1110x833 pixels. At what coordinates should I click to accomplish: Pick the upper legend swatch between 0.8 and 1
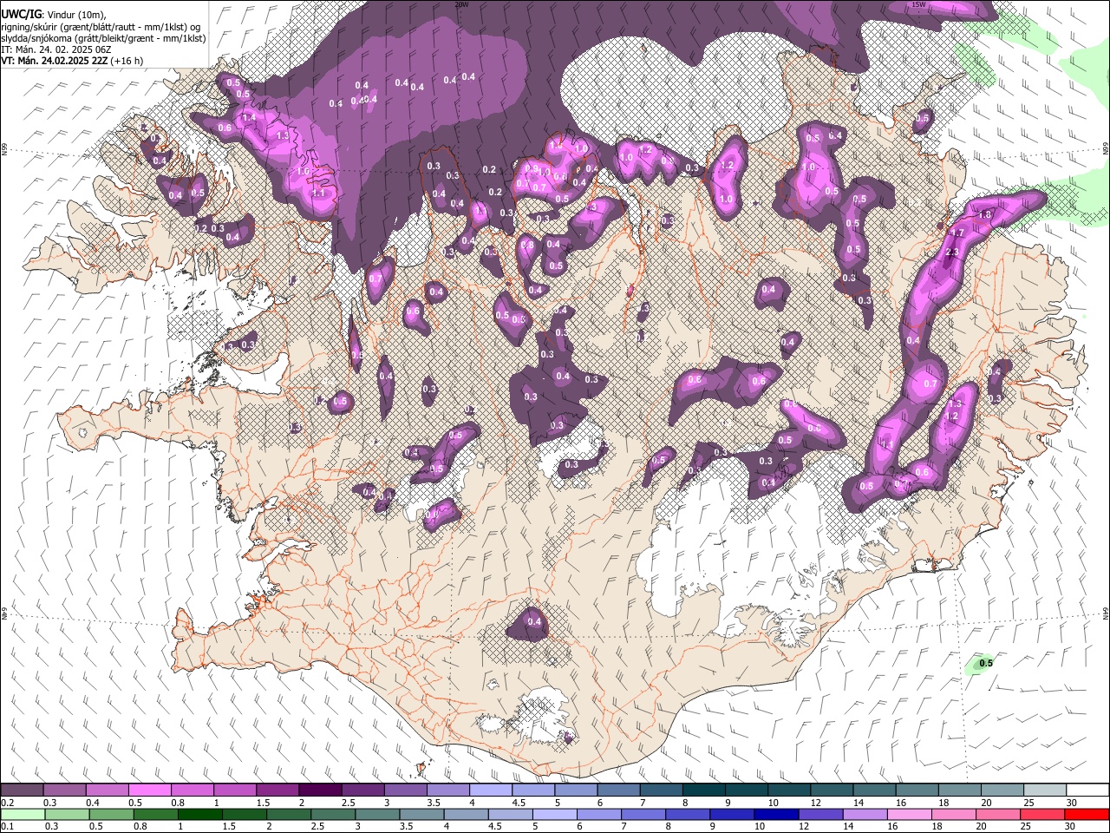point(192,790)
